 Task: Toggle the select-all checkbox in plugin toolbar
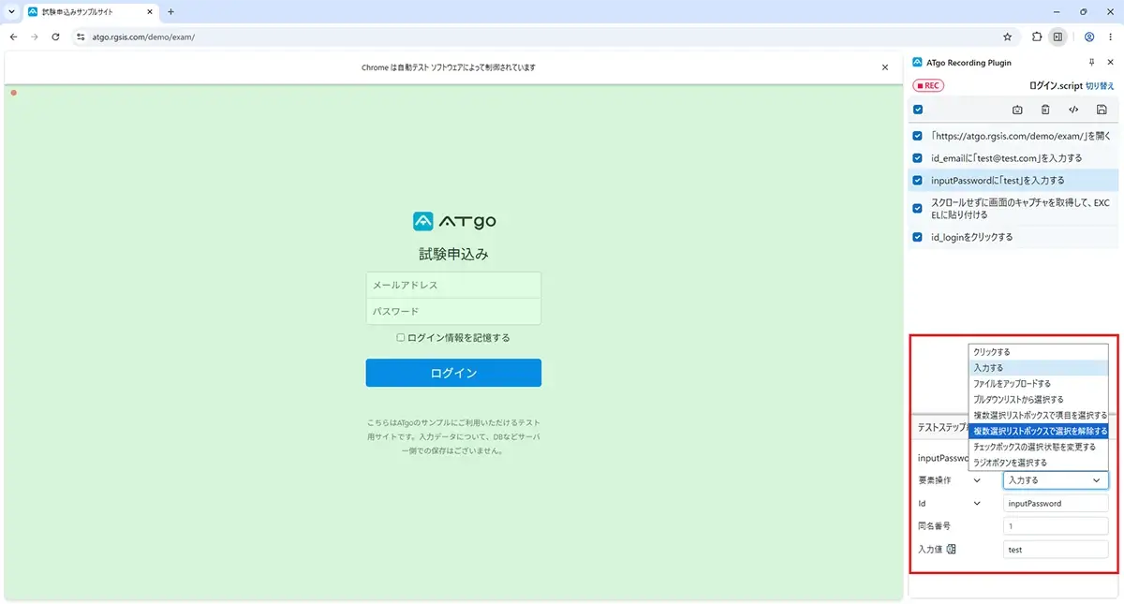tap(918, 110)
